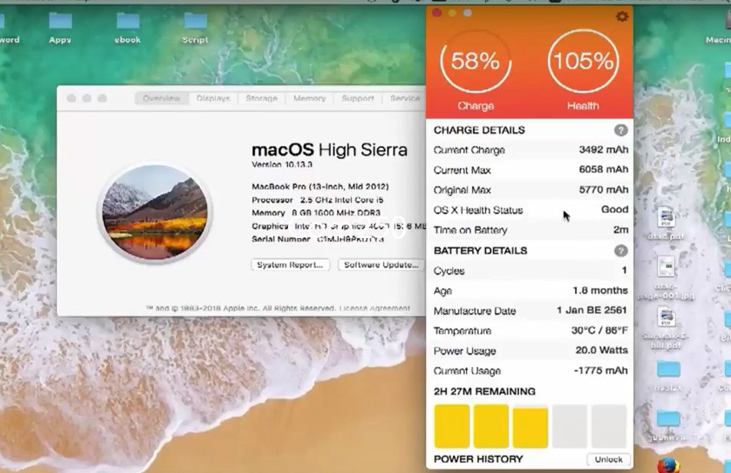The image size is (731, 473).
Task: Click the "BATTERY DETAILS" heading
Action: [480, 251]
